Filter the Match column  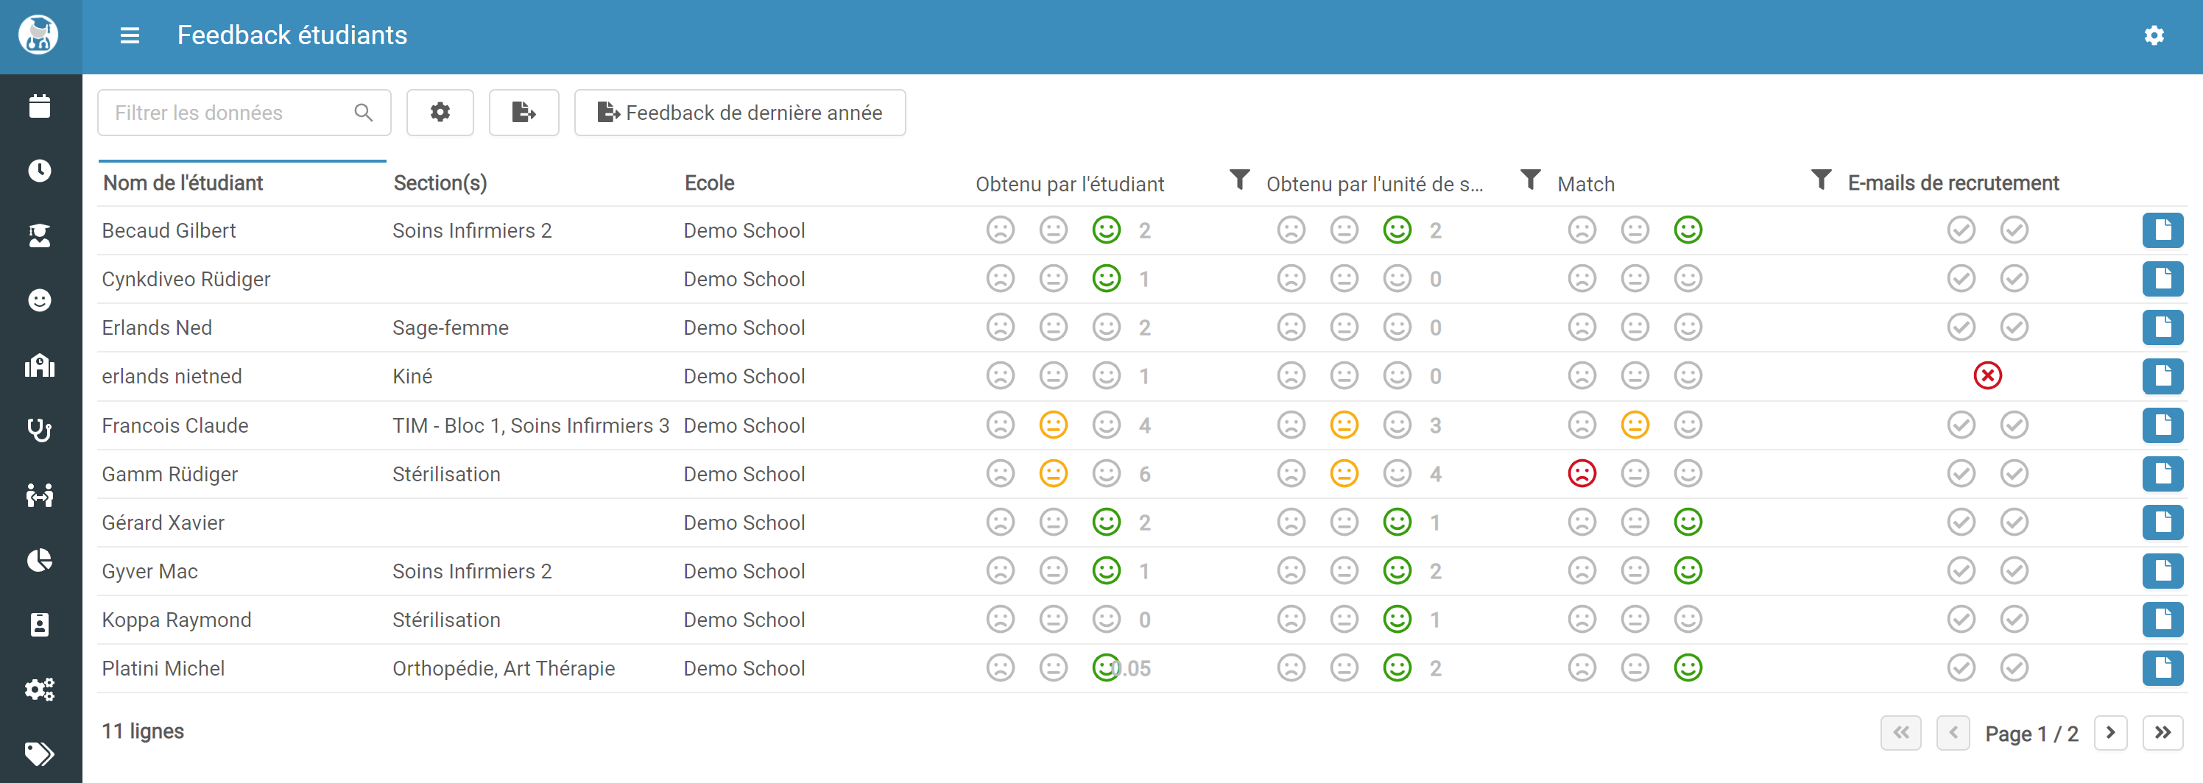point(1821,180)
